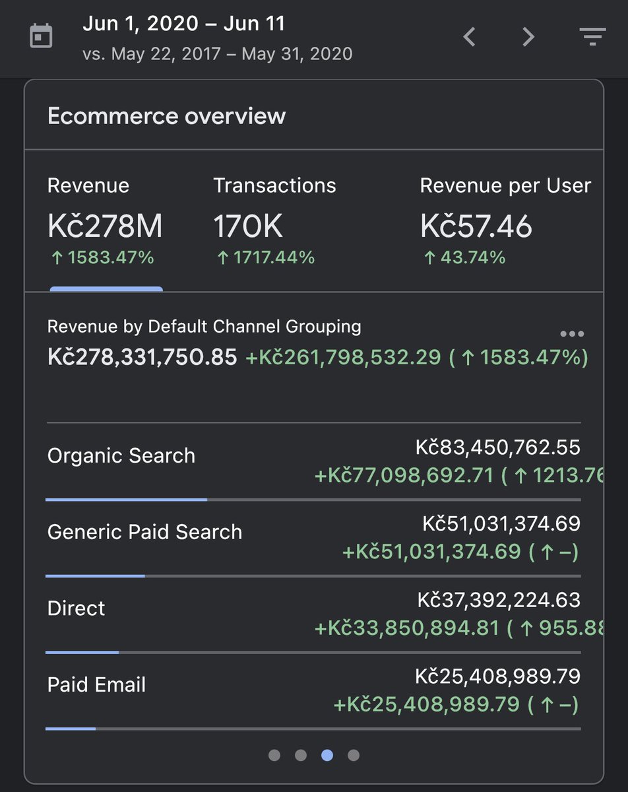This screenshot has height=792, width=628.
Task: Go to fourth page dot indicator
Action: 354,755
